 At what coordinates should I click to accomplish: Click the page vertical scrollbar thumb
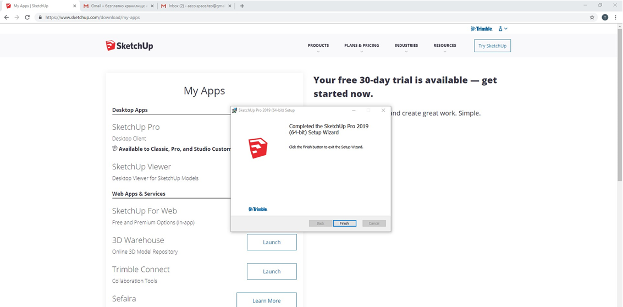click(x=620, y=105)
